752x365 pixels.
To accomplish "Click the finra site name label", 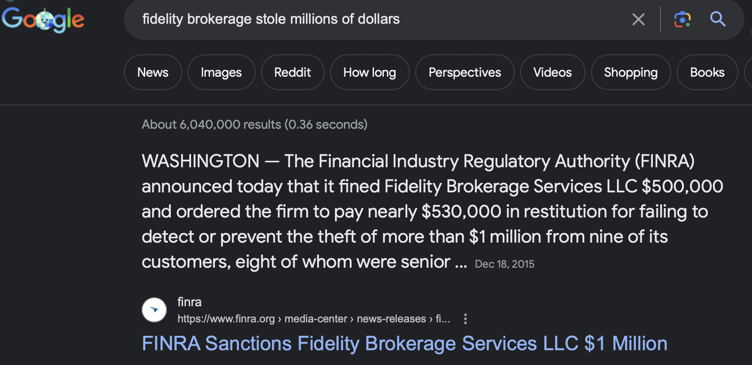I will pos(189,302).
